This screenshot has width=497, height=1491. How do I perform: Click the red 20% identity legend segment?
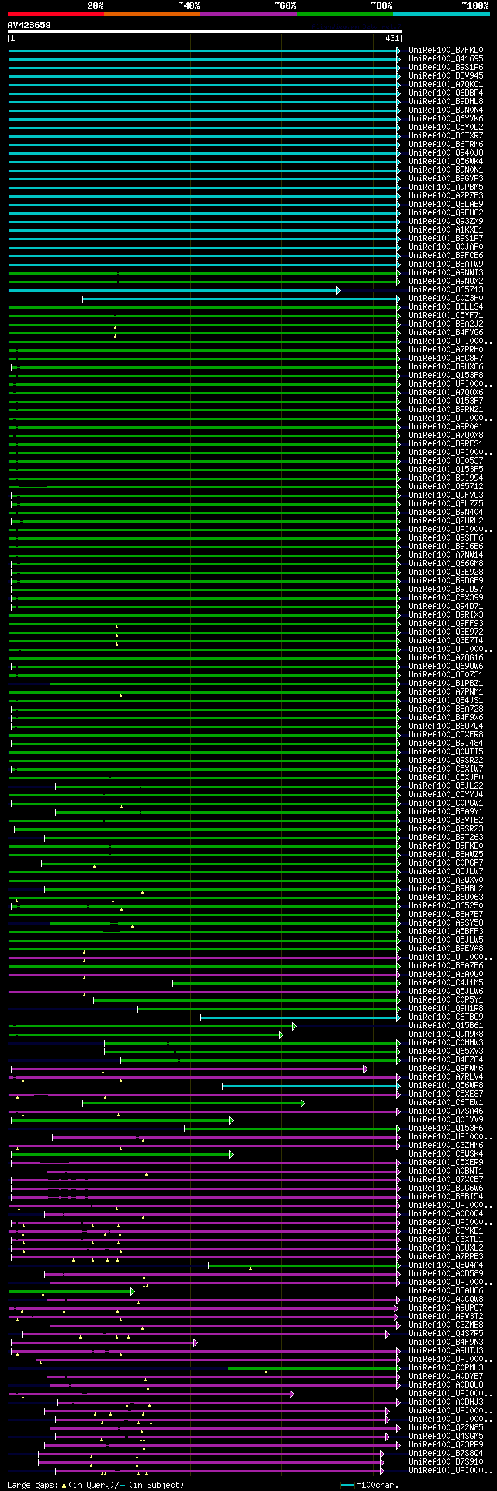[x=56, y=14]
